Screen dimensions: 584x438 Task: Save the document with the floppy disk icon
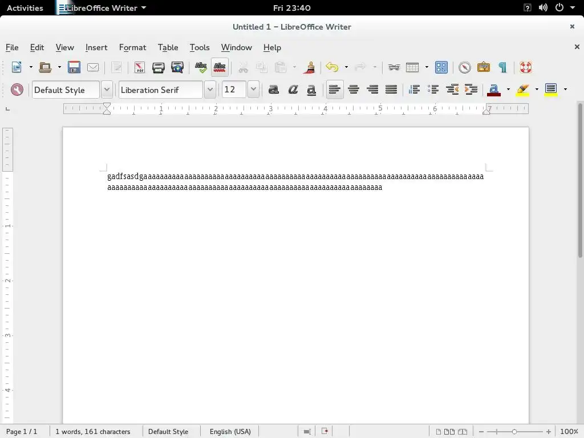coord(74,67)
